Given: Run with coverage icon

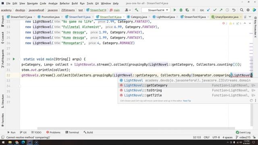Looking at the screenshot, I should point(187,10).
